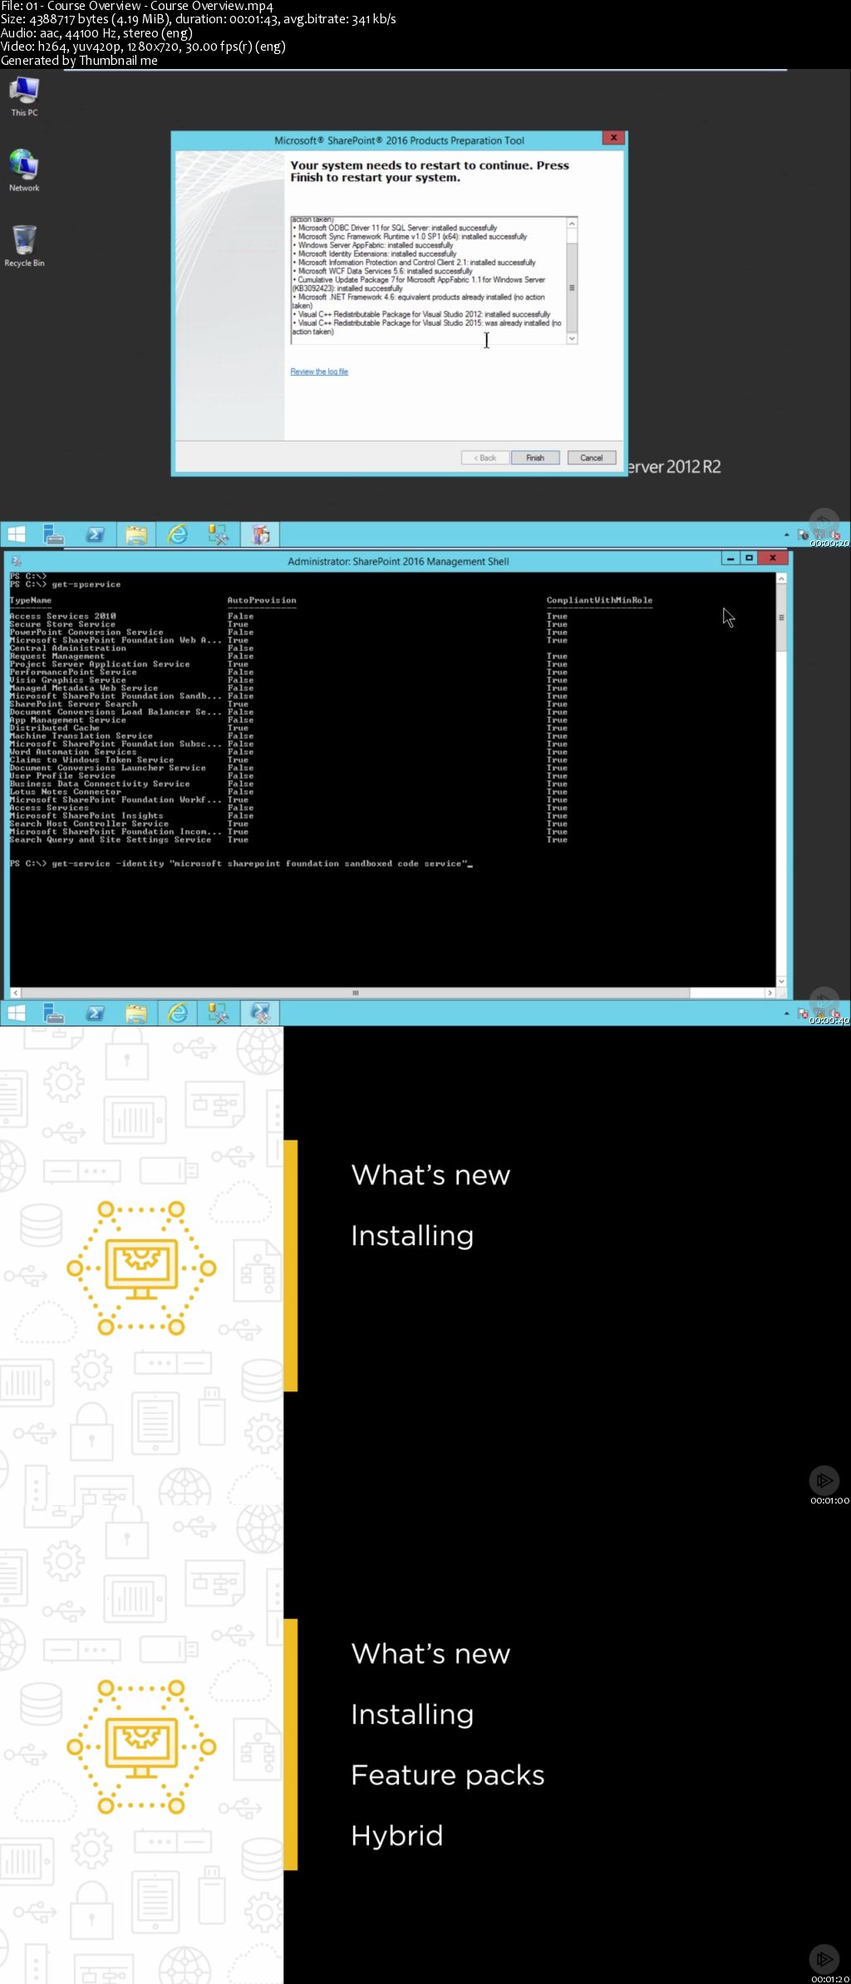Select active Management Shell icon on second taskbar
This screenshot has width=851, height=1984.
point(260,1013)
